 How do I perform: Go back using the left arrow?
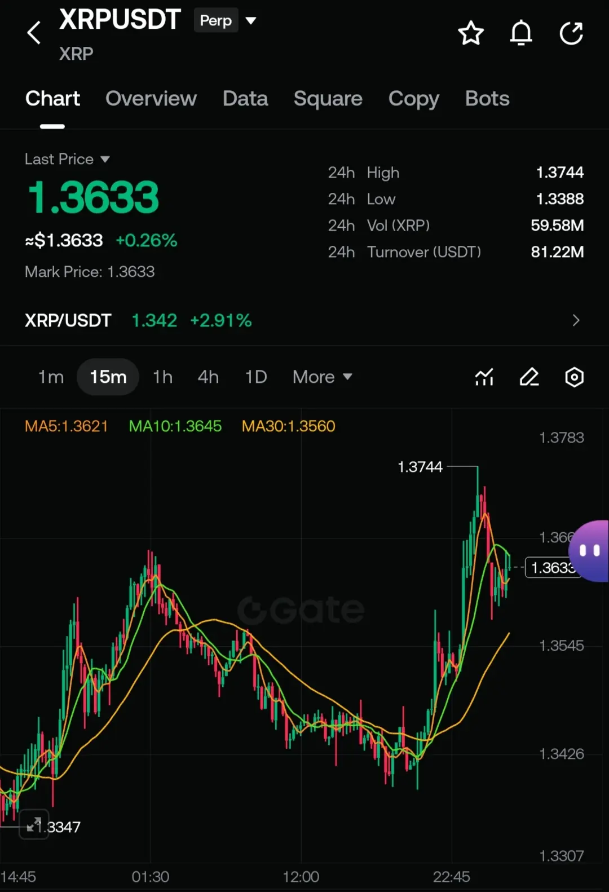coord(34,33)
